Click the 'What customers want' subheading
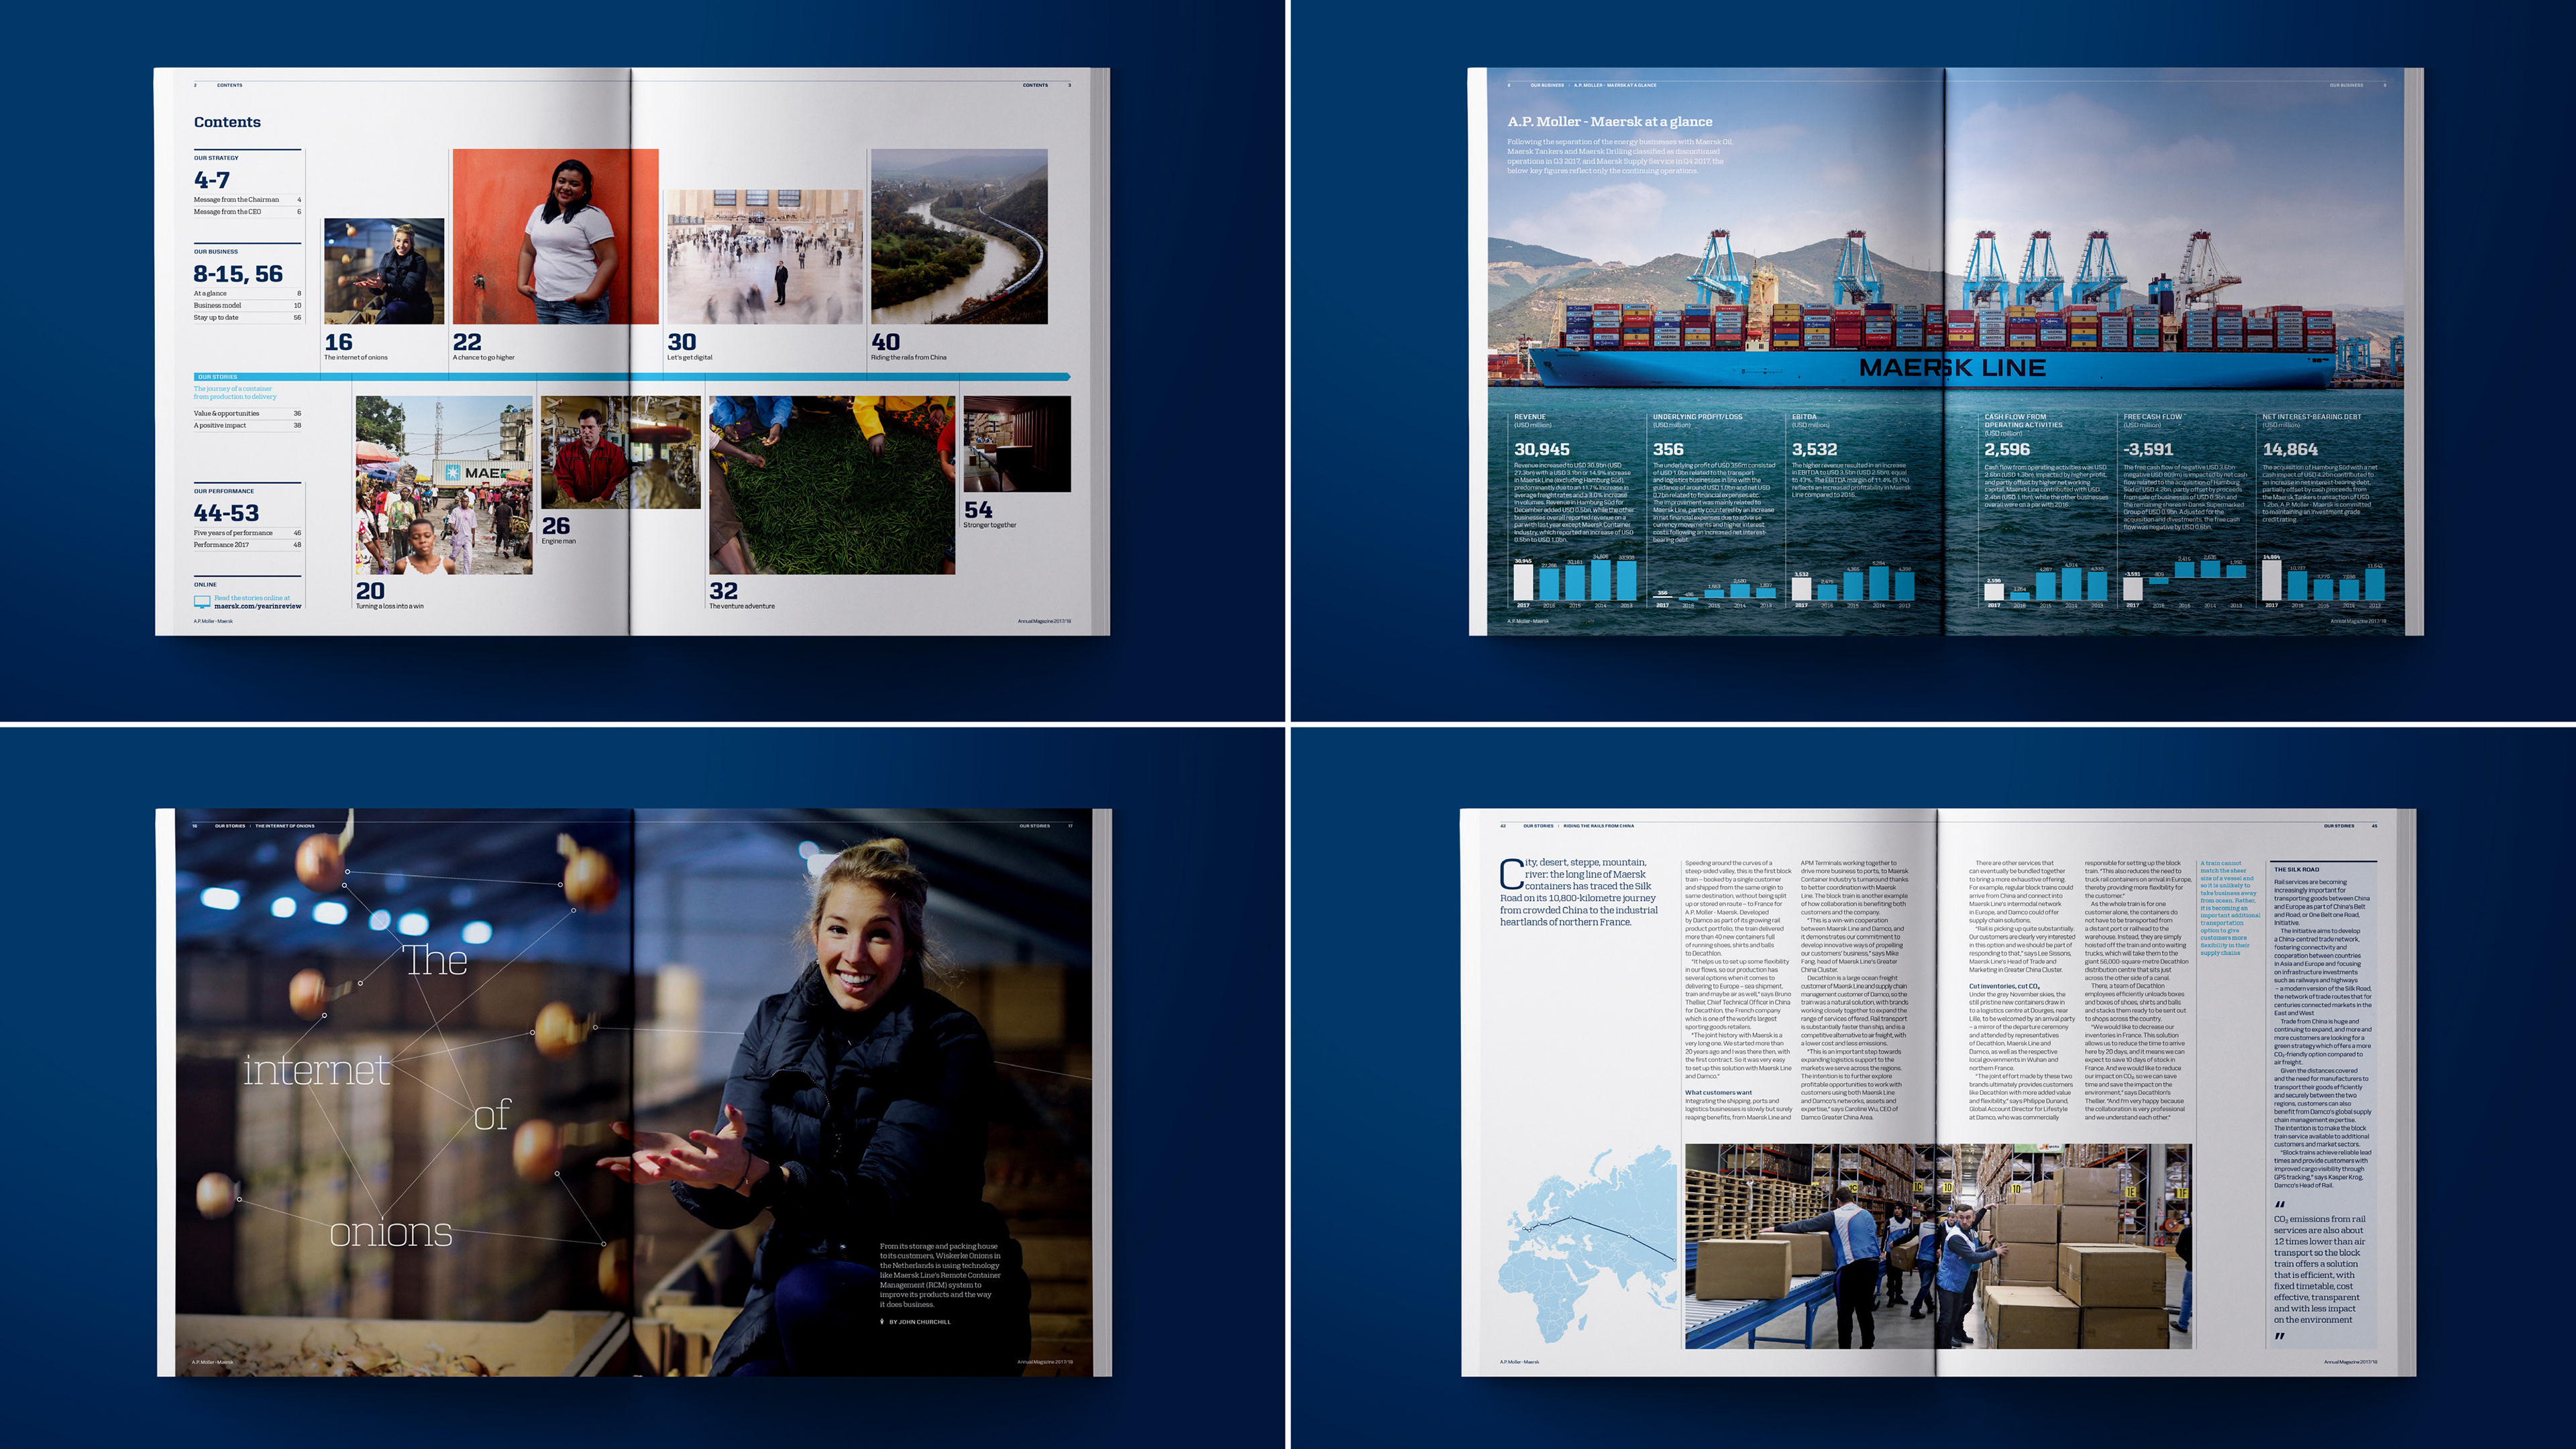 click(1718, 1093)
